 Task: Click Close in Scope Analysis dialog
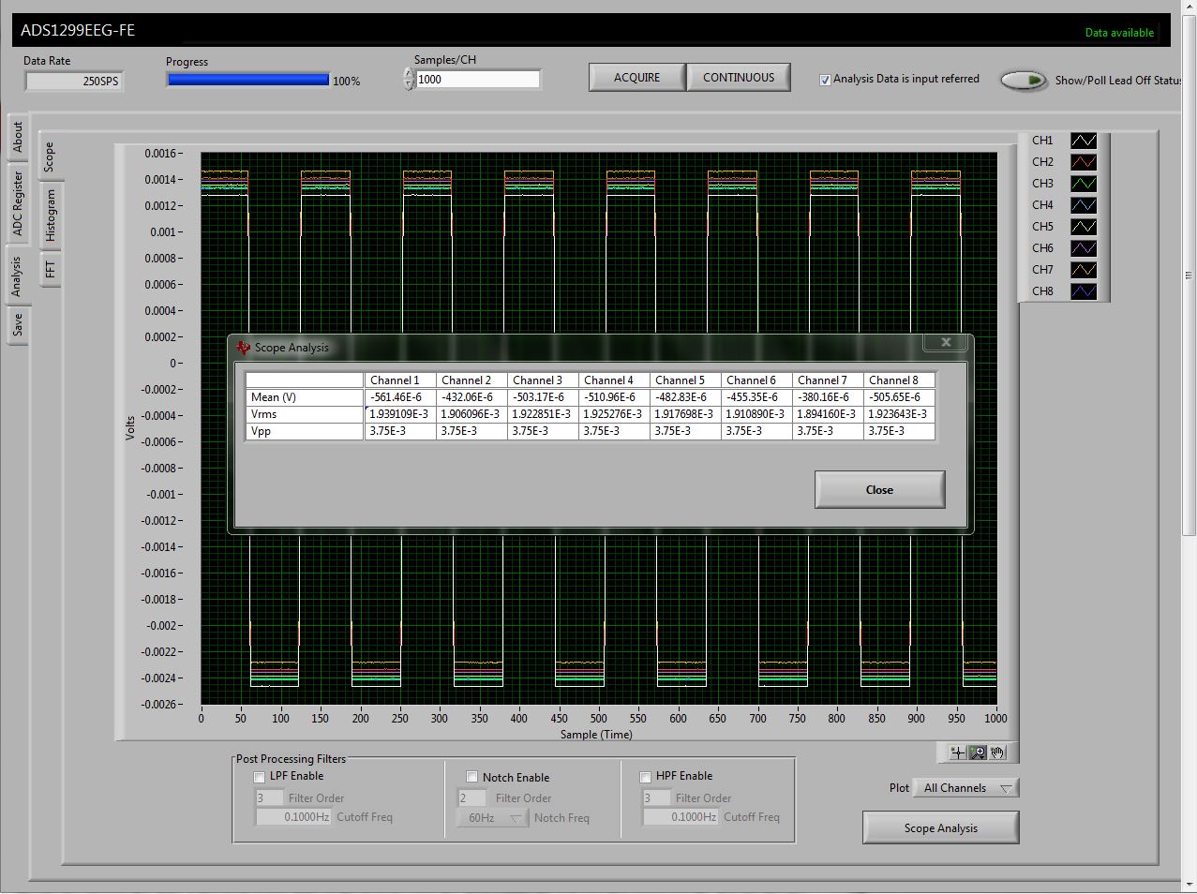coord(879,490)
